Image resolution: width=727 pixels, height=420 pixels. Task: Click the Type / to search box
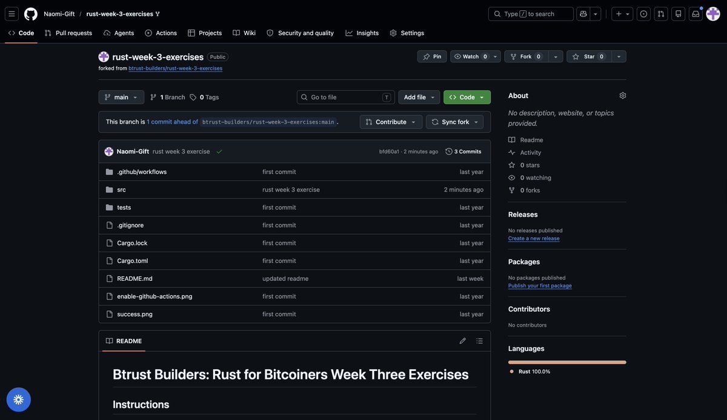click(531, 14)
